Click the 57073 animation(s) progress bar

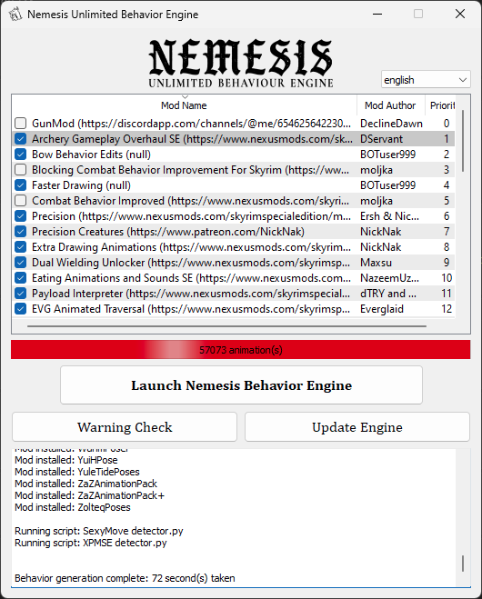(240, 350)
